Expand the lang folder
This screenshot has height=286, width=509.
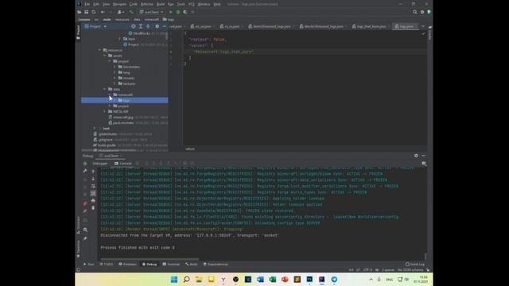[115, 72]
